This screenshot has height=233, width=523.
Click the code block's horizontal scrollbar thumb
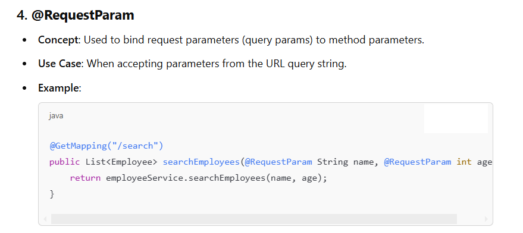click(x=254, y=219)
